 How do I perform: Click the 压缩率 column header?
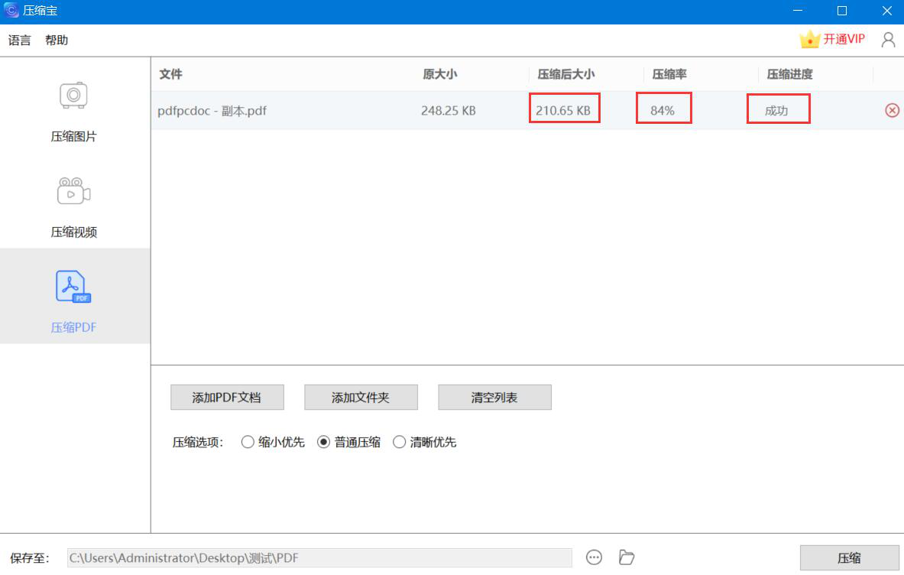pos(669,74)
